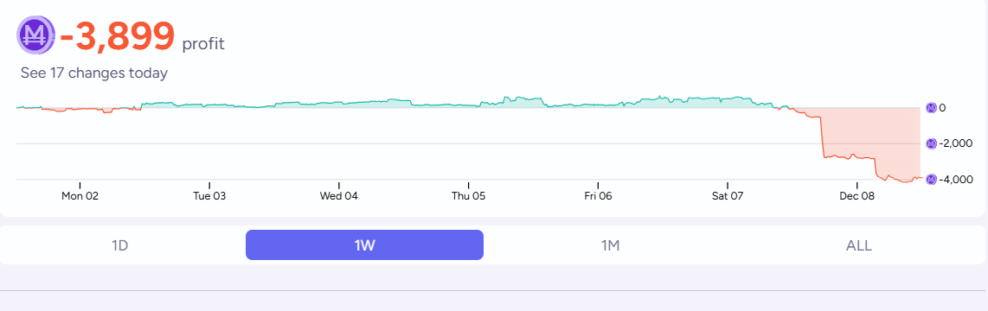Switch chart range to 1D
988x311 pixels.
[x=119, y=244]
